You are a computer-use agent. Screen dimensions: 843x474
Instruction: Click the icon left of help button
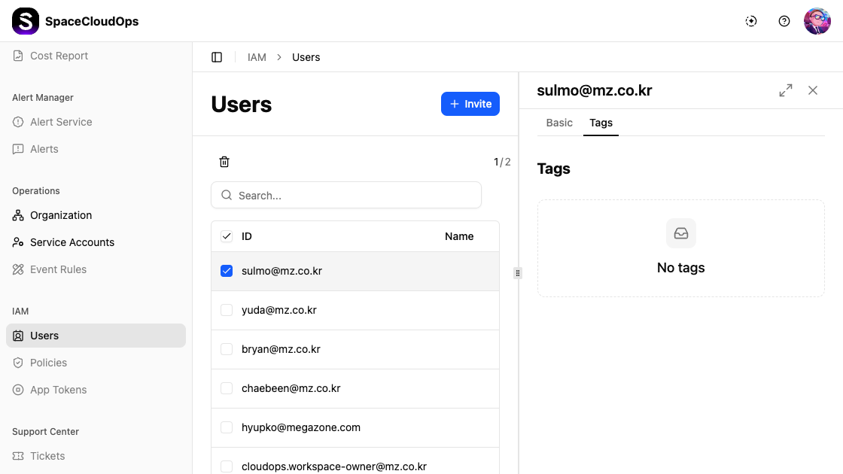point(751,21)
